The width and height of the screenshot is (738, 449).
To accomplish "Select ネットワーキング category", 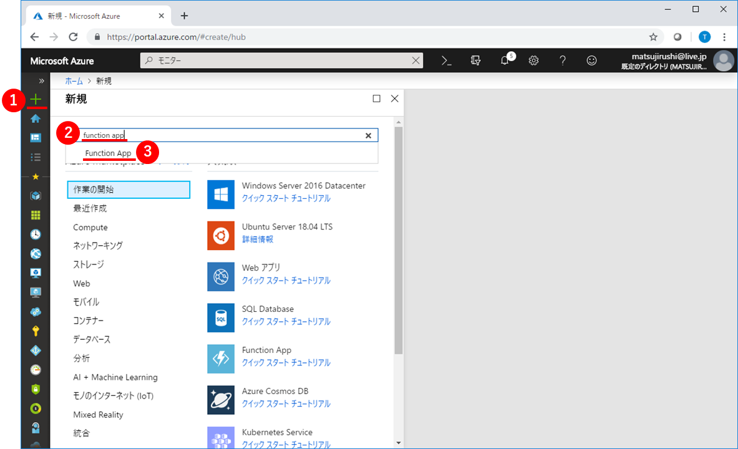I will pyautogui.click(x=98, y=246).
